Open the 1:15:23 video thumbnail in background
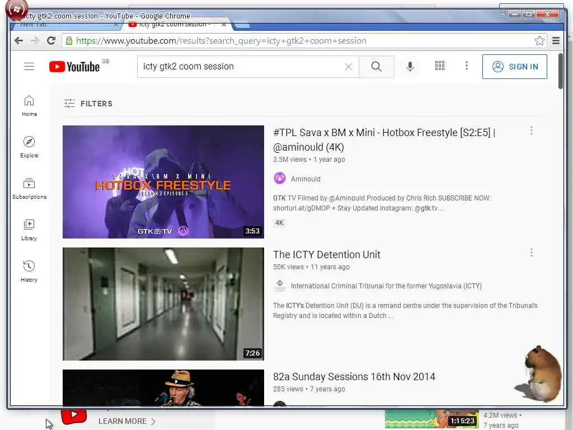The width and height of the screenshot is (573, 430). (x=431, y=419)
